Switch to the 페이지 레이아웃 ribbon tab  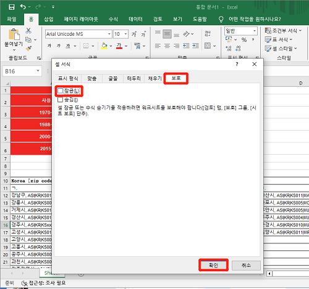coord(81,19)
